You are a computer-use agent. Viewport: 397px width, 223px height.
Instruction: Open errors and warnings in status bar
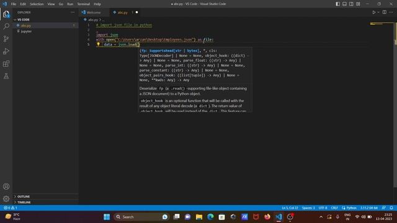coord(11,208)
